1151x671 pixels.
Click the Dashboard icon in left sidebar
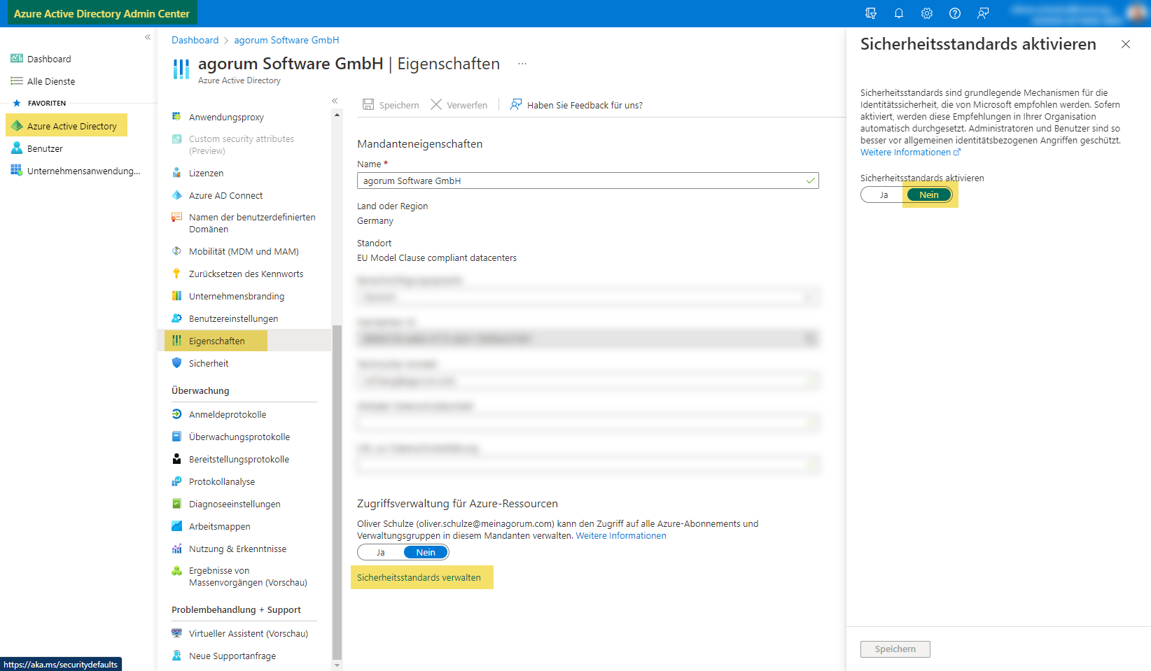tap(17, 59)
